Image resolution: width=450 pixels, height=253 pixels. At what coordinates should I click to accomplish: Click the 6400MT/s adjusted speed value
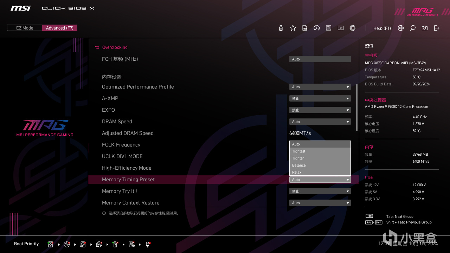(x=300, y=133)
